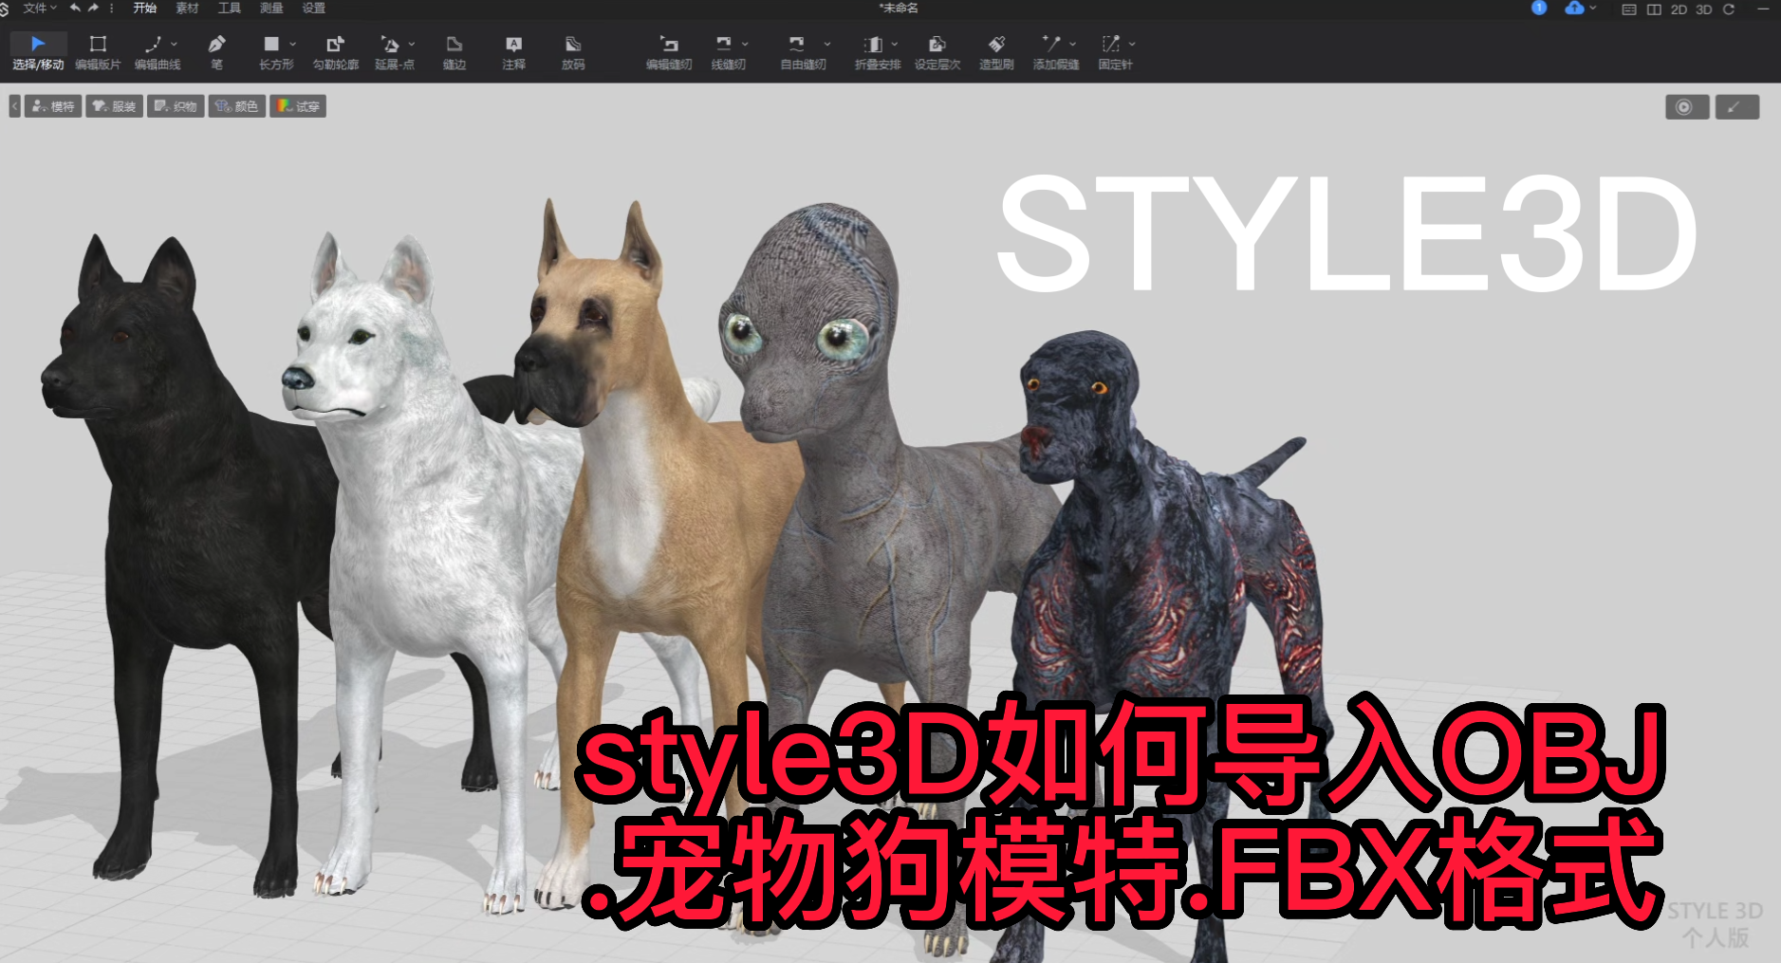The image size is (1781, 963).
Task: Undo the last action
Action: coord(75,8)
